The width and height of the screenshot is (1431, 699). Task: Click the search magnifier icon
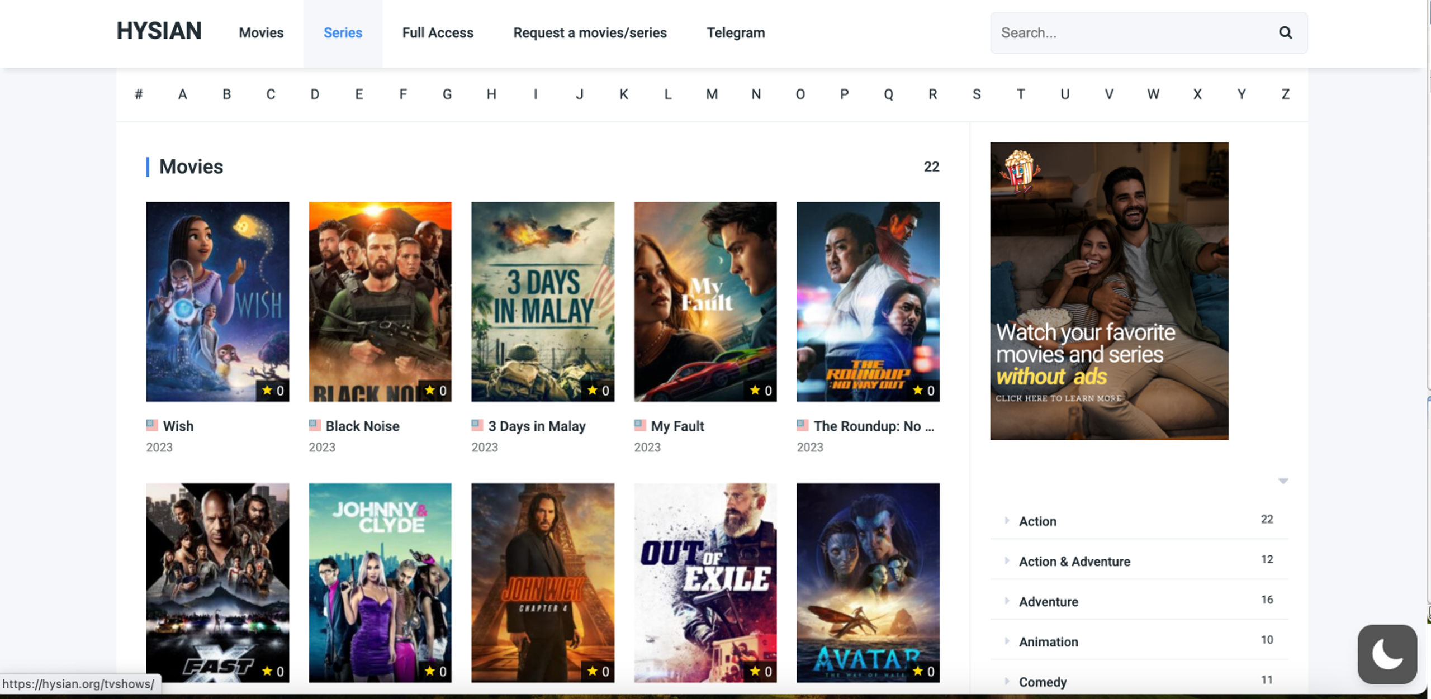(1285, 33)
